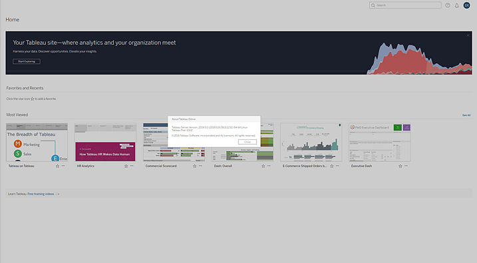
Task: Click the Start Exploring button
Action: (27, 61)
